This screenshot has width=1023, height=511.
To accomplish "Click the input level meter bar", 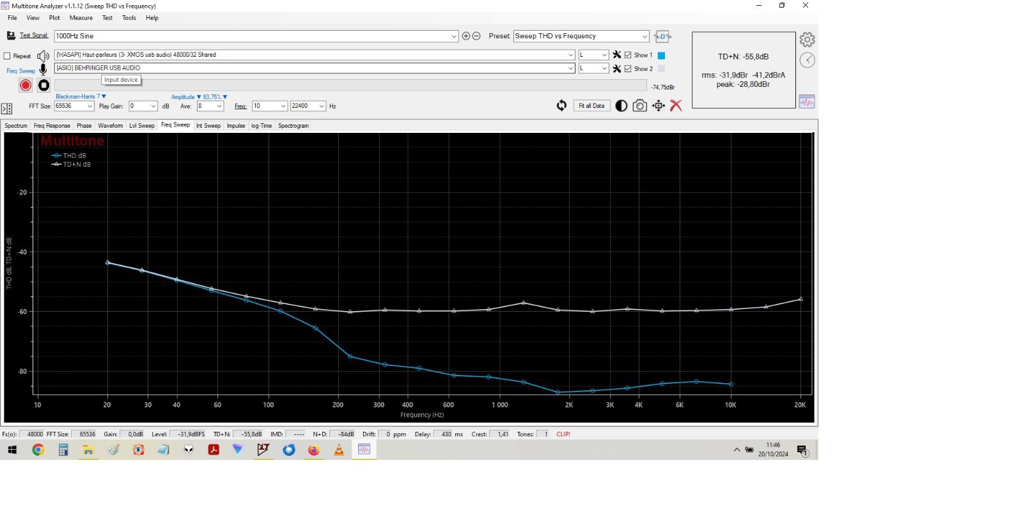I will tap(350, 86).
